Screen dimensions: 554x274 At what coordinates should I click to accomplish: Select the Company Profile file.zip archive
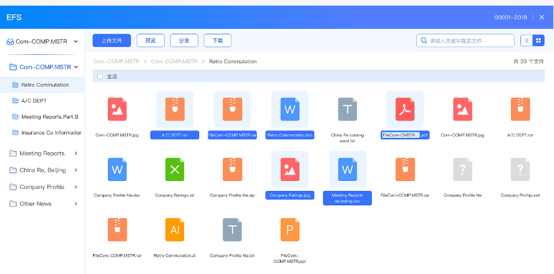[232, 169]
